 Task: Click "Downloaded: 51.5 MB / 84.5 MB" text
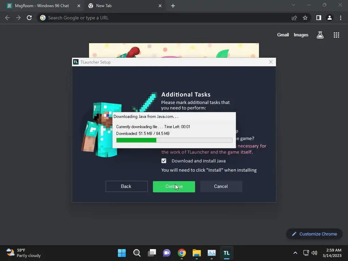pos(143,133)
